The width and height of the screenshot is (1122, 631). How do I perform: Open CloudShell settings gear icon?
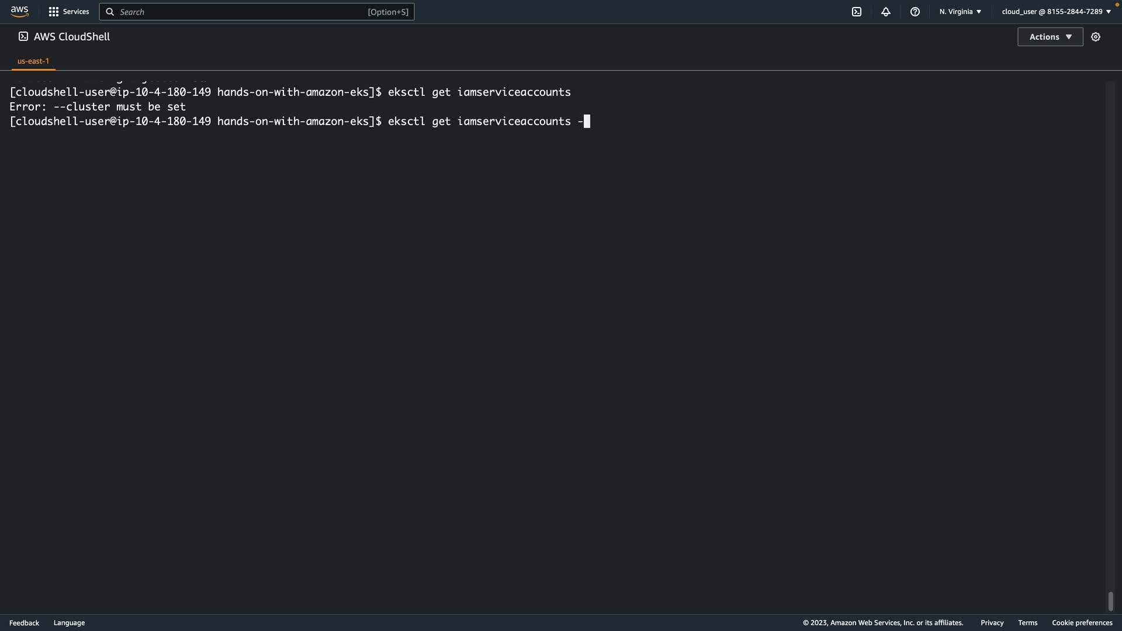coord(1096,37)
